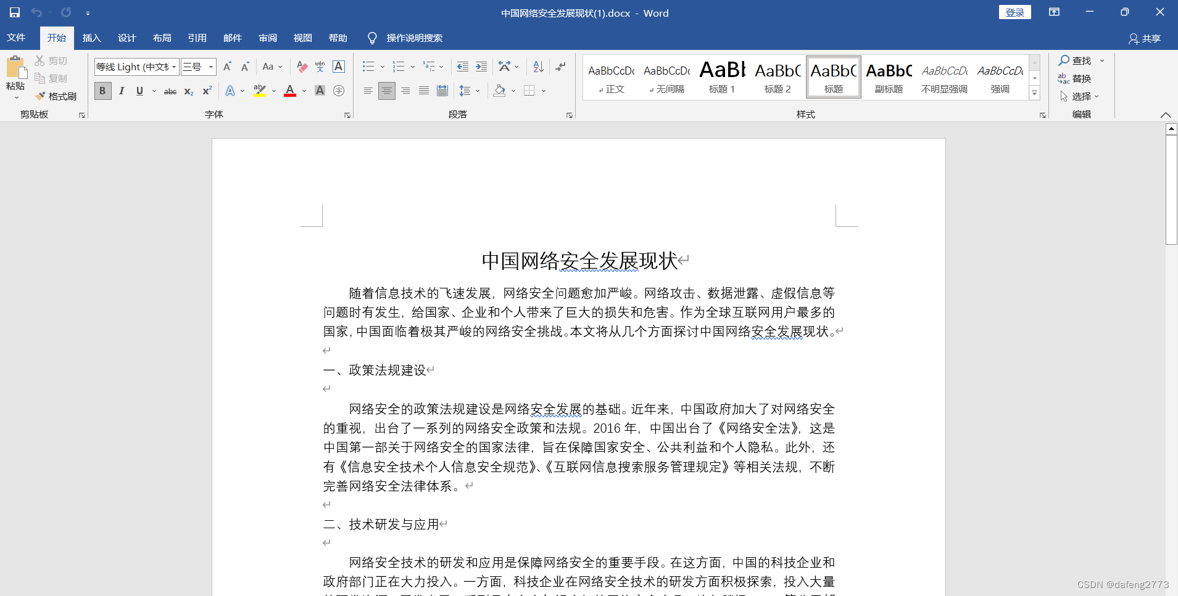Select the Format Painter (格式刷)
The width and height of the screenshot is (1178, 596).
point(56,96)
